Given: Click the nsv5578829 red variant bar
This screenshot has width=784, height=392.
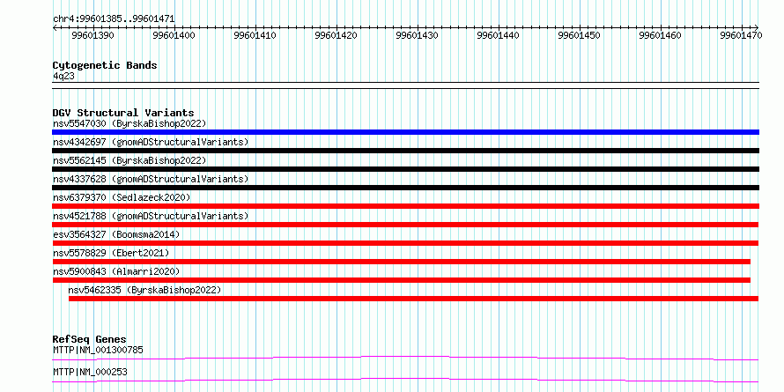Looking at the screenshot, I should coord(402,262).
